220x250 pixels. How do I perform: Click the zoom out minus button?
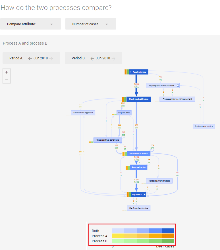7,80
